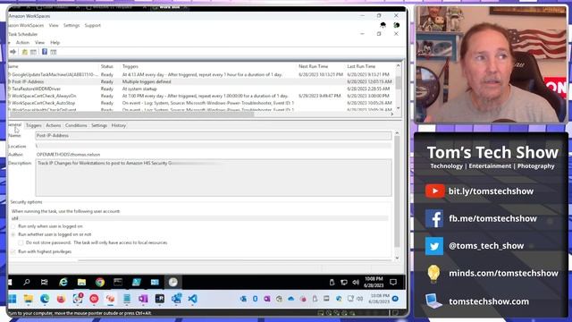Open the Help menu in Task Scheduler
572x322 pixels.
[55, 43]
